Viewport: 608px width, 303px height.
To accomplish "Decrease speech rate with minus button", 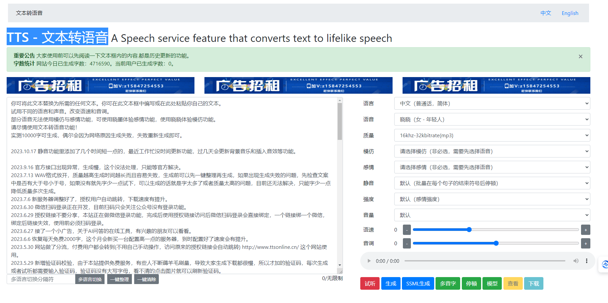I will pyautogui.click(x=407, y=230).
